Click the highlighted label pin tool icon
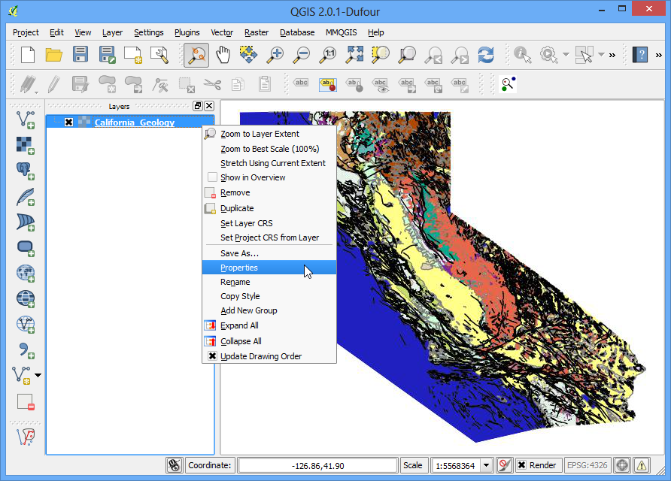The width and height of the screenshot is (671, 481). (328, 84)
